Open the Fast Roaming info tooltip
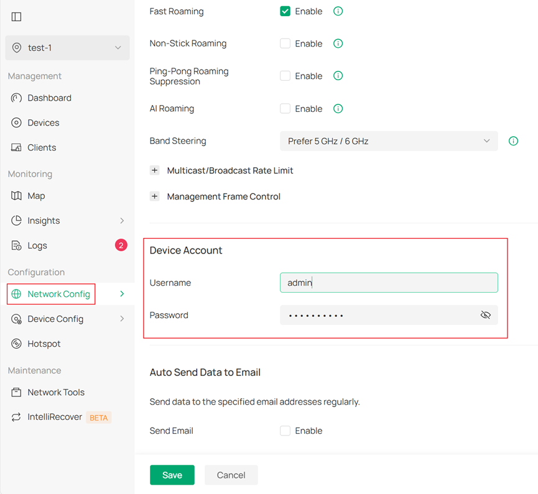The width and height of the screenshot is (538, 494). [338, 11]
